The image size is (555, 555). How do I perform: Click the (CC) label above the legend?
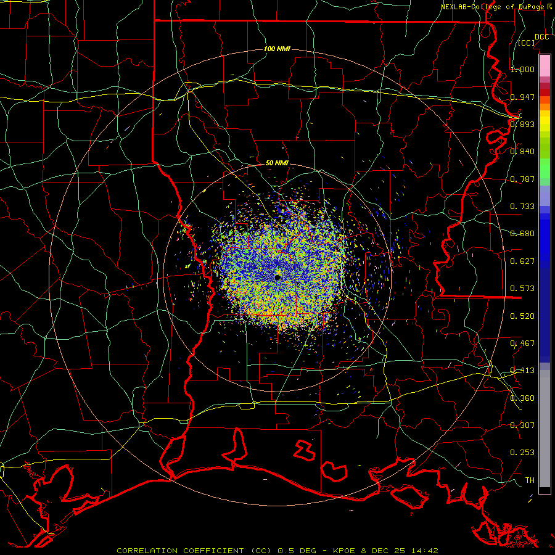[527, 43]
